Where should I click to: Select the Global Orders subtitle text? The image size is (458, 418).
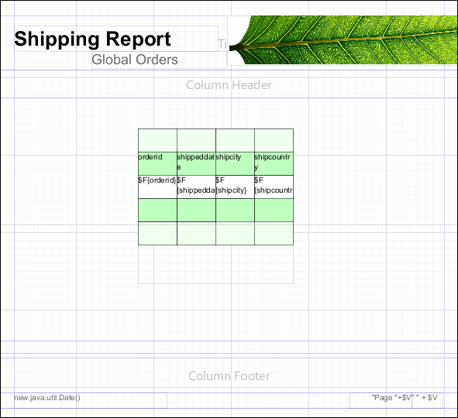[135, 60]
